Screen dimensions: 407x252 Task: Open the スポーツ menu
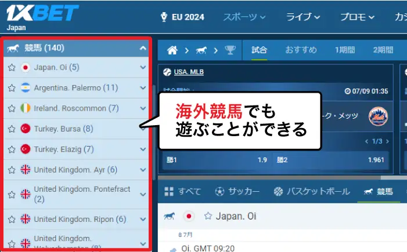(244, 17)
